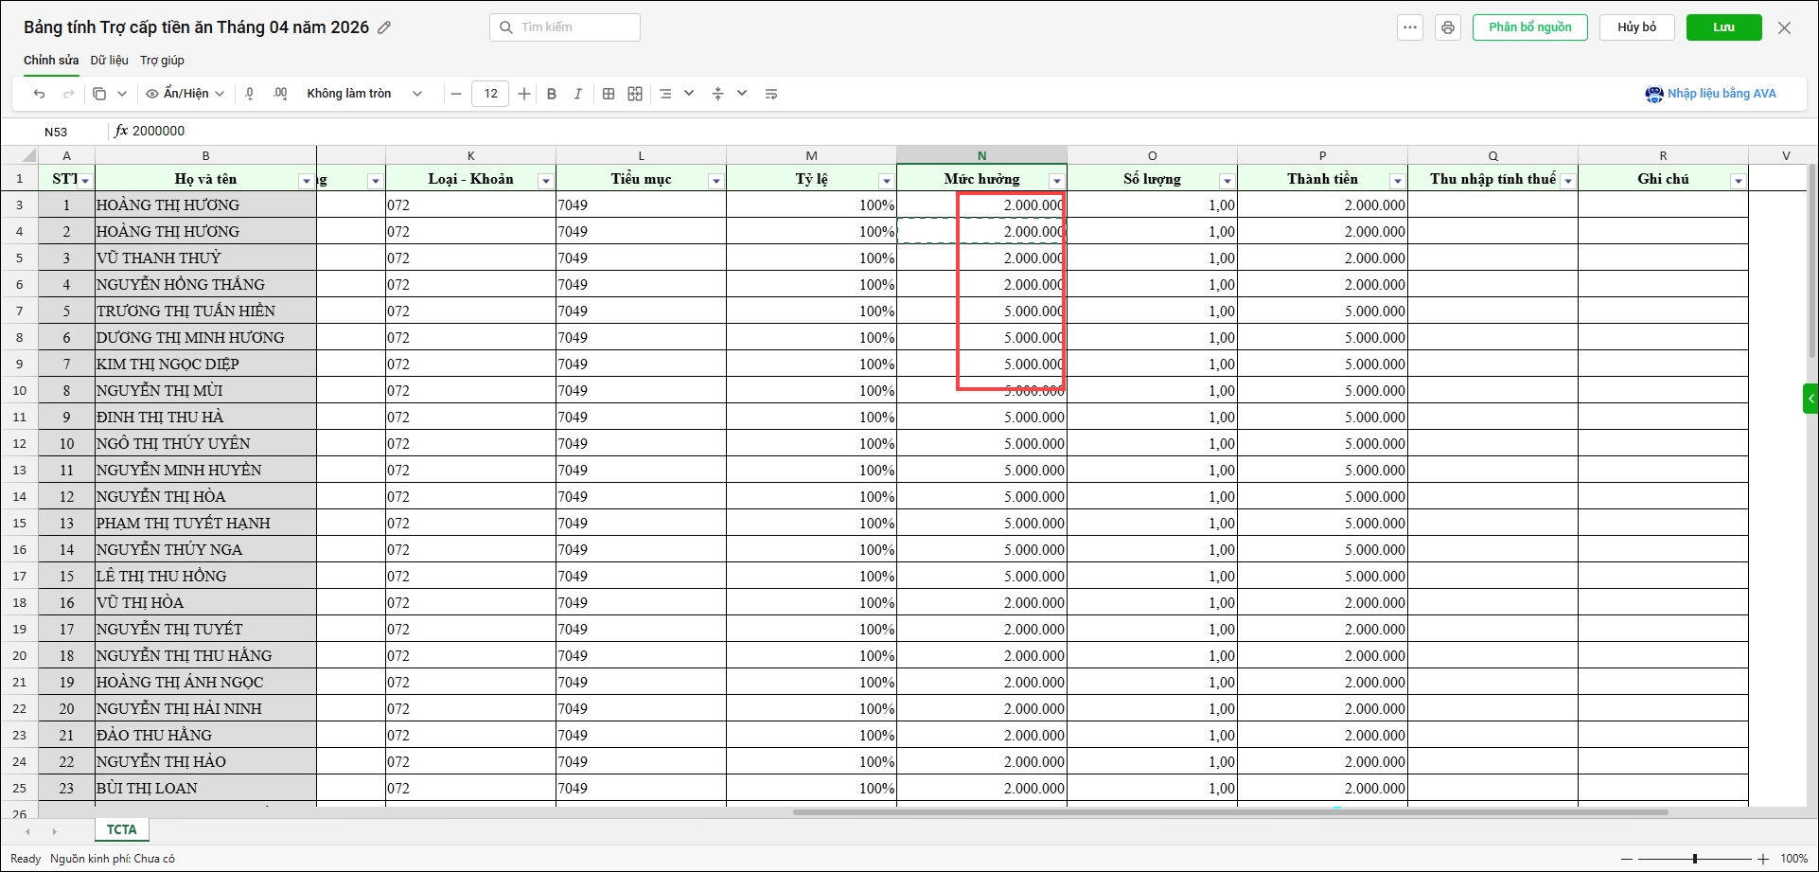Toggle italic formatting
Viewport: 1819px width, 872px height.
577,94
